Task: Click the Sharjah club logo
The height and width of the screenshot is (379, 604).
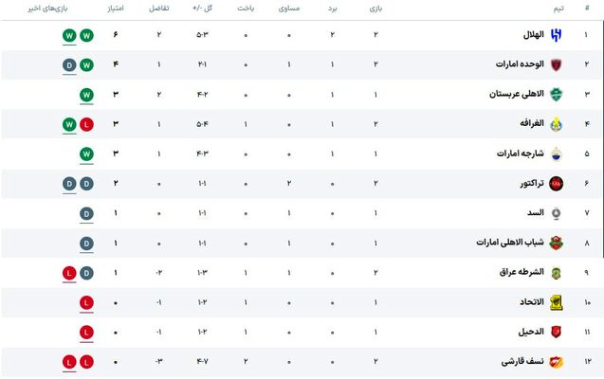Action: tap(557, 153)
